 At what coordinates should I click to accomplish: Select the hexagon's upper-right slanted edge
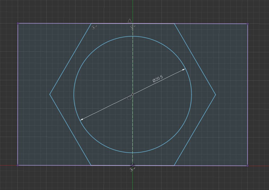coord(195,59)
